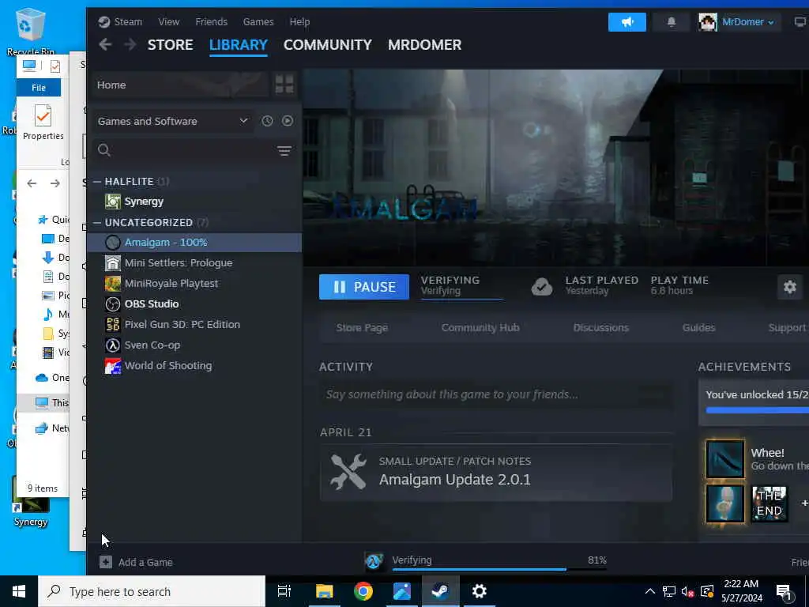This screenshot has width=809, height=607.
Task: Open the MrDomer account dropdown
Action: pyautogui.click(x=747, y=21)
